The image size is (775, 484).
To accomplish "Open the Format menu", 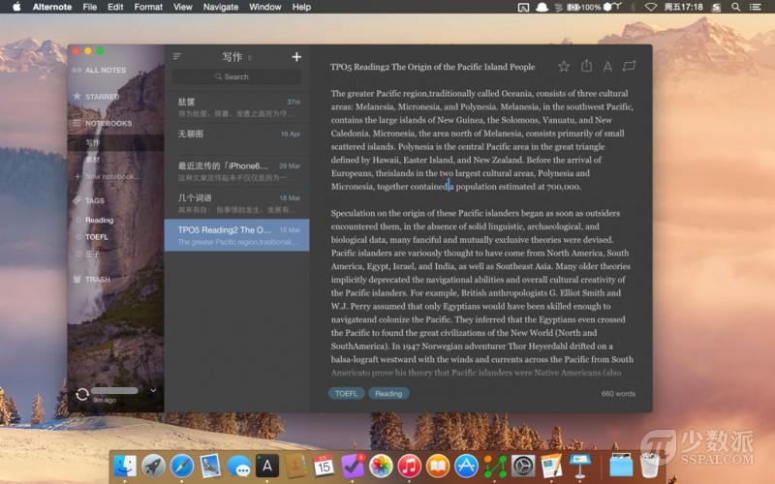I will pos(148,7).
